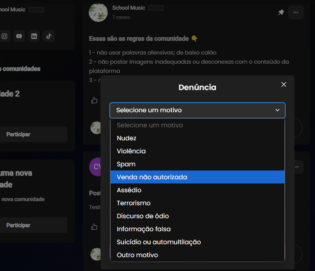Select Outro motivo option

pyautogui.click(x=197, y=255)
